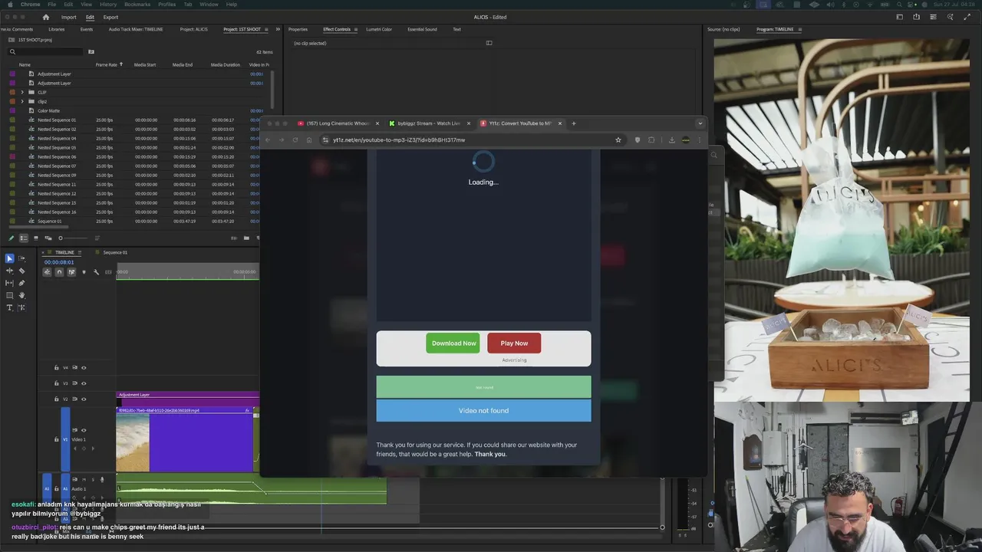This screenshot has height=552, width=982.
Task: Switch to bybiggz Stream browser tab
Action: [429, 123]
